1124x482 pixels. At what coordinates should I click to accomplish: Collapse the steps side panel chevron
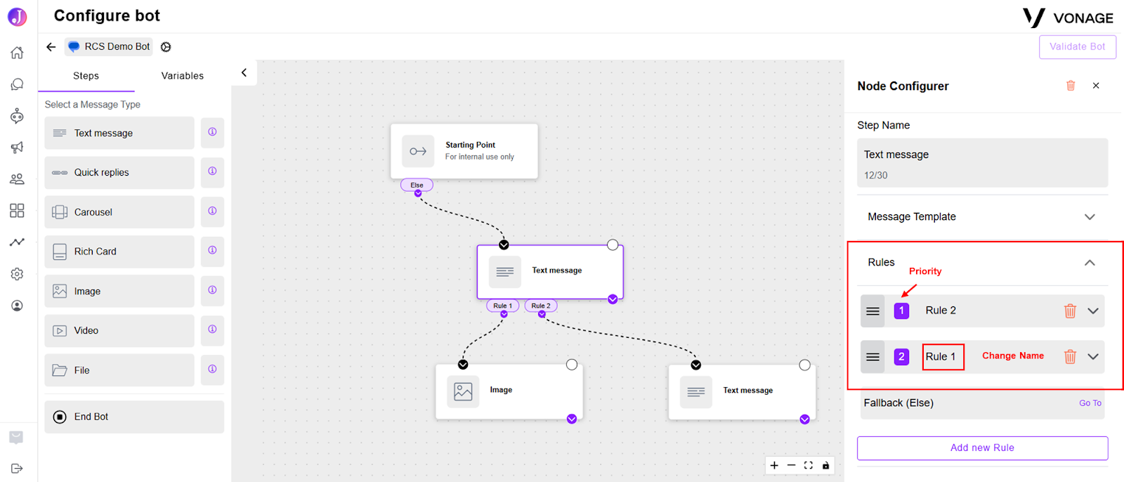click(244, 72)
